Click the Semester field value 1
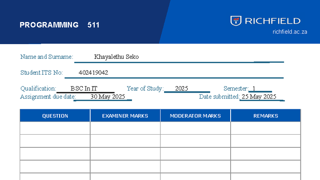The height and width of the screenshot is (180, 320). 254,89
